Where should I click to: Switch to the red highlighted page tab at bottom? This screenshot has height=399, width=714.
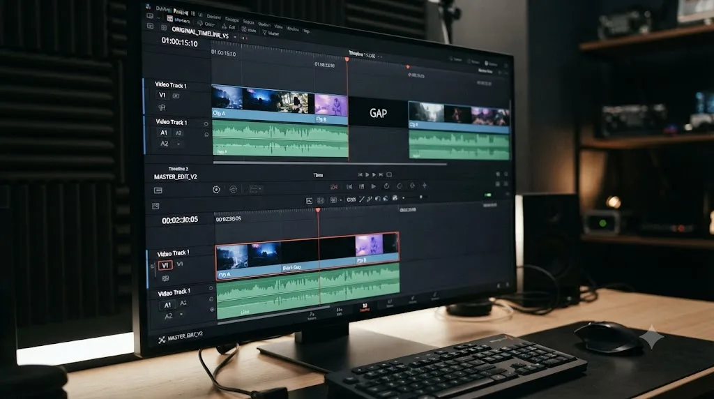tap(365, 308)
